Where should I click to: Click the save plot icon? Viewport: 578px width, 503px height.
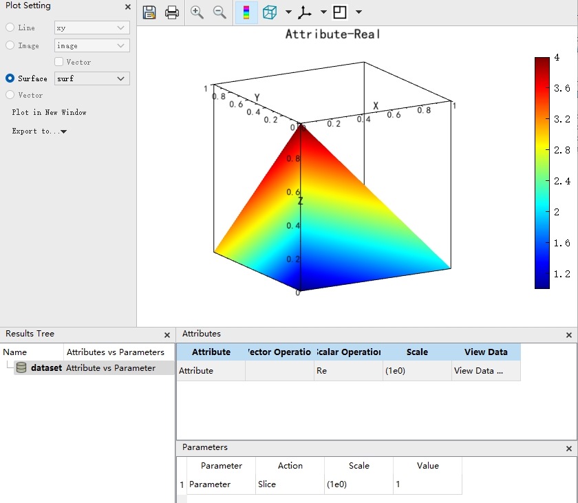click(x=149, y=12)
